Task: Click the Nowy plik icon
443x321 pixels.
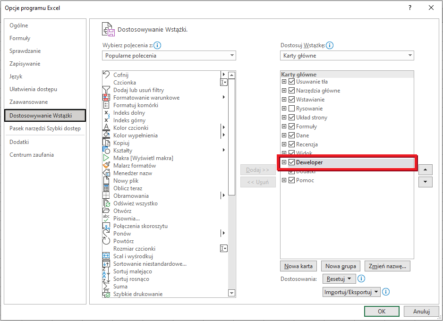Action: (106, 181)
